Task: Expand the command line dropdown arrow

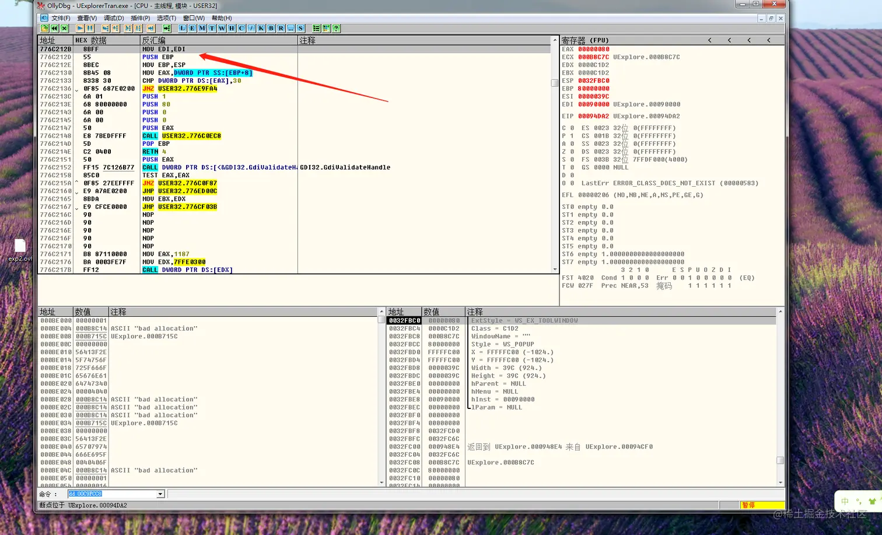Action: pos(160,494)
